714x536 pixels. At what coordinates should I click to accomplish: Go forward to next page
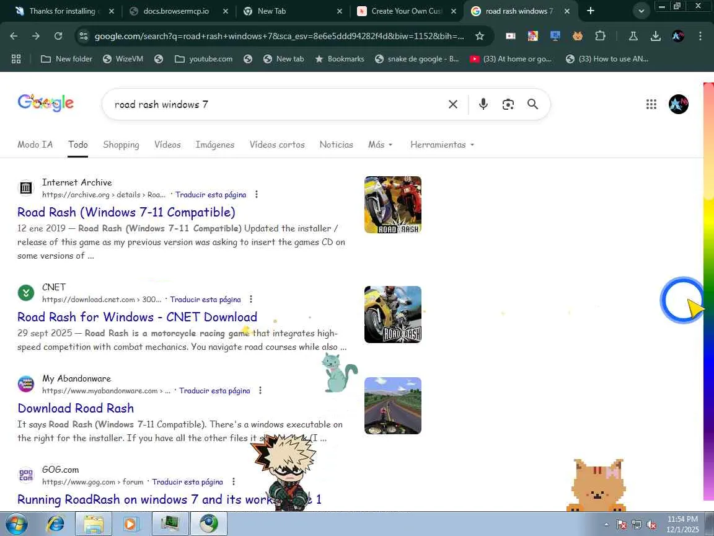[x=36, y=36]
